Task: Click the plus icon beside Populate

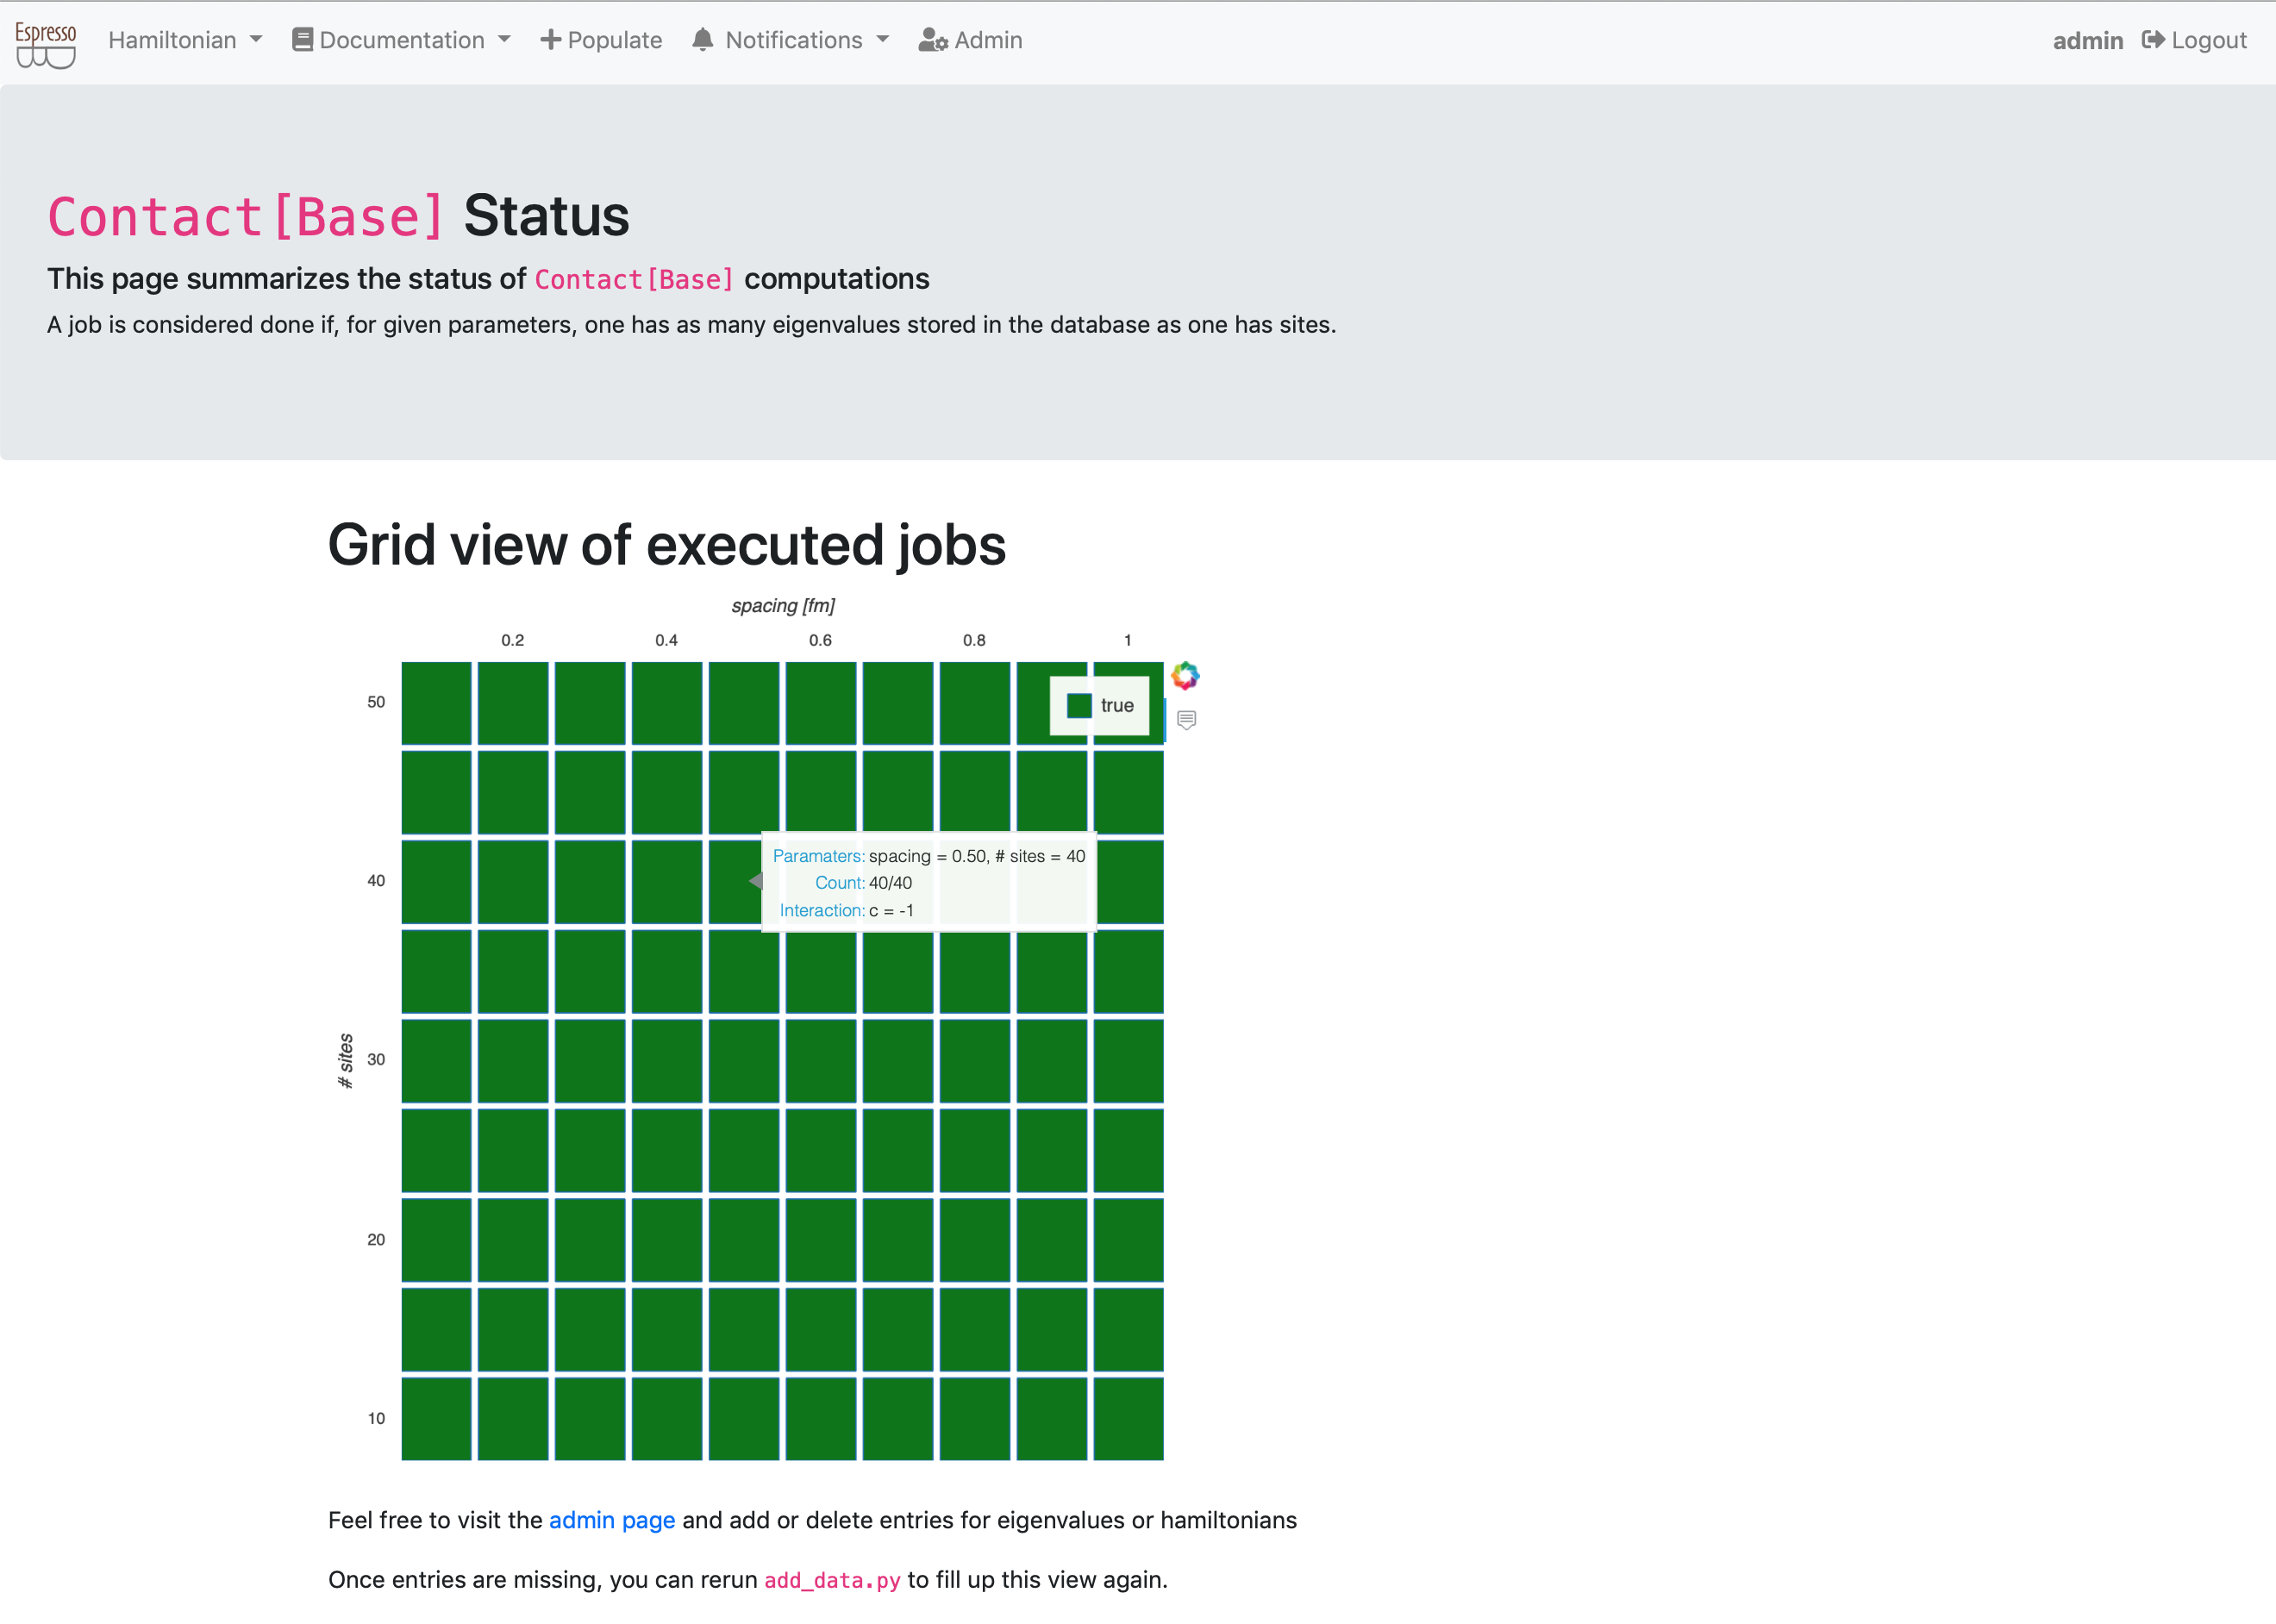Action: [x=550, y=40]
